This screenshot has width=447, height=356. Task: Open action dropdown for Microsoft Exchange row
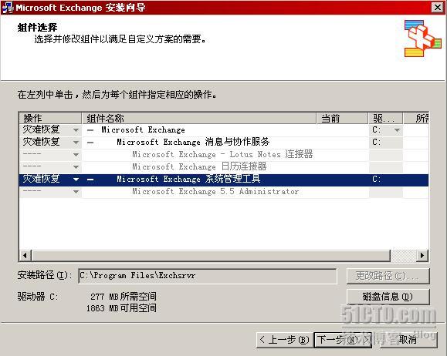(x=76, y=130)
